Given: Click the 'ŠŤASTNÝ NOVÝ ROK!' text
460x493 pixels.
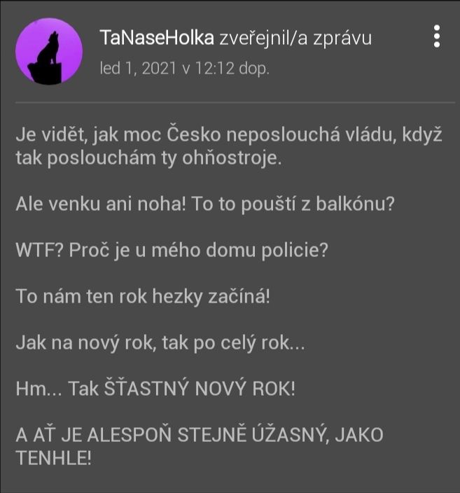Looking at the screenshot, I should pos(200,388).
